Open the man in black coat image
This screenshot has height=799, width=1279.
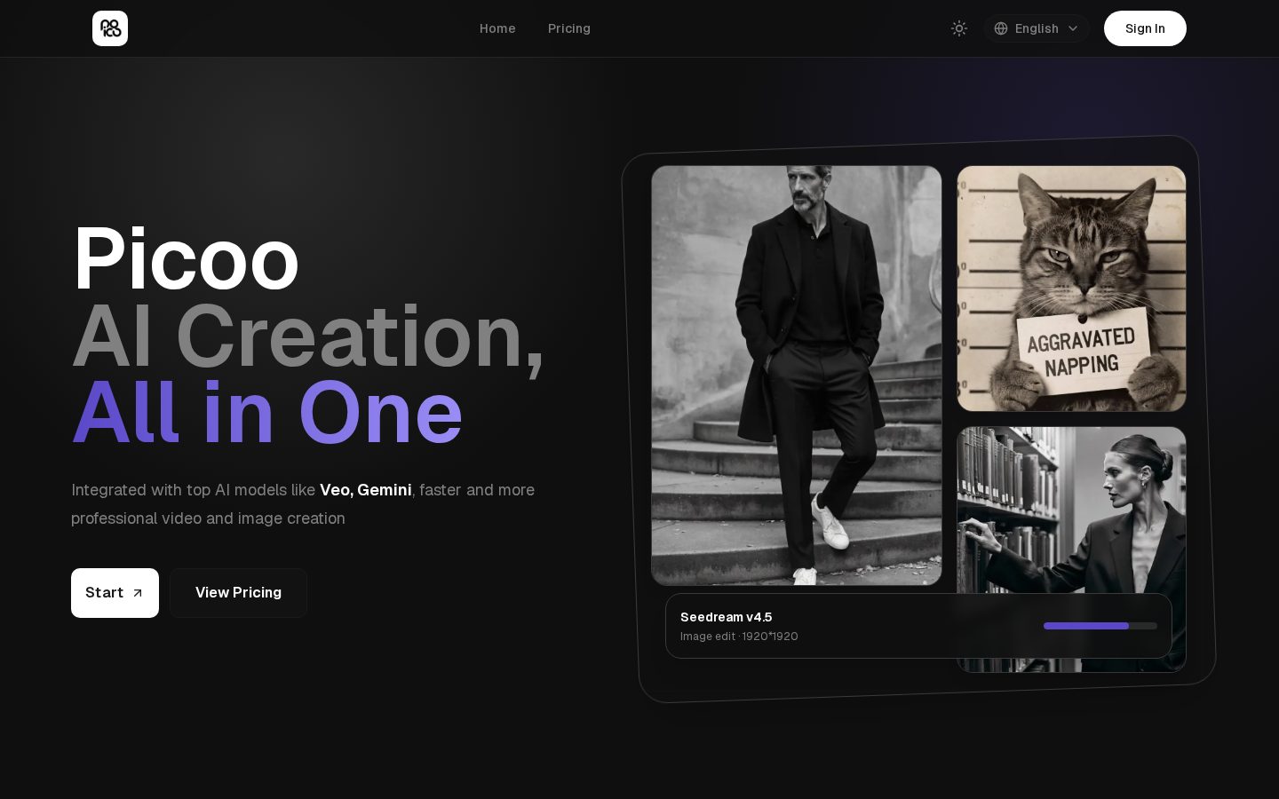pos(797,376)
